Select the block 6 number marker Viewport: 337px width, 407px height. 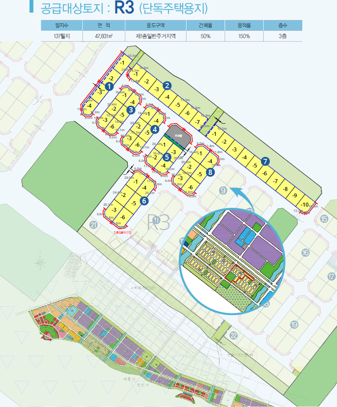tap(144, 201)
